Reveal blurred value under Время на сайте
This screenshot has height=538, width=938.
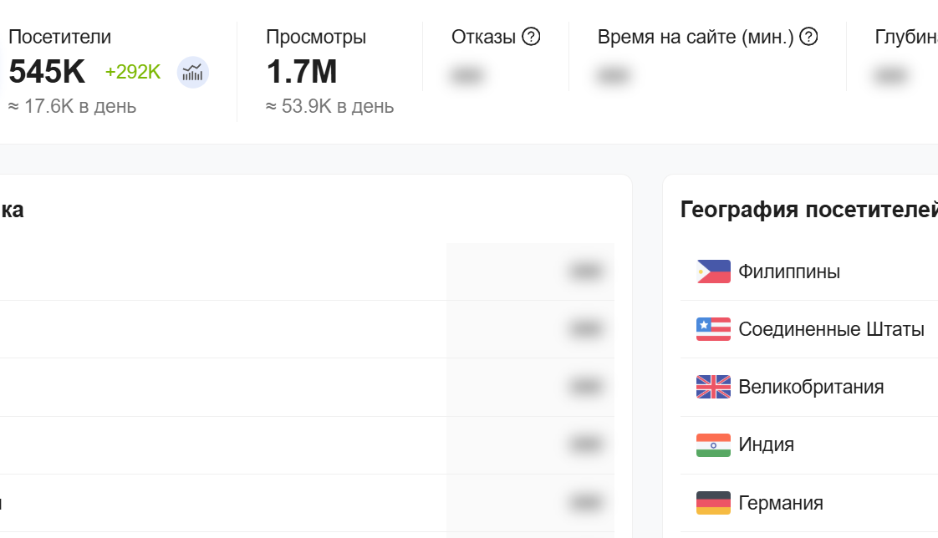[x=613, y=77]
